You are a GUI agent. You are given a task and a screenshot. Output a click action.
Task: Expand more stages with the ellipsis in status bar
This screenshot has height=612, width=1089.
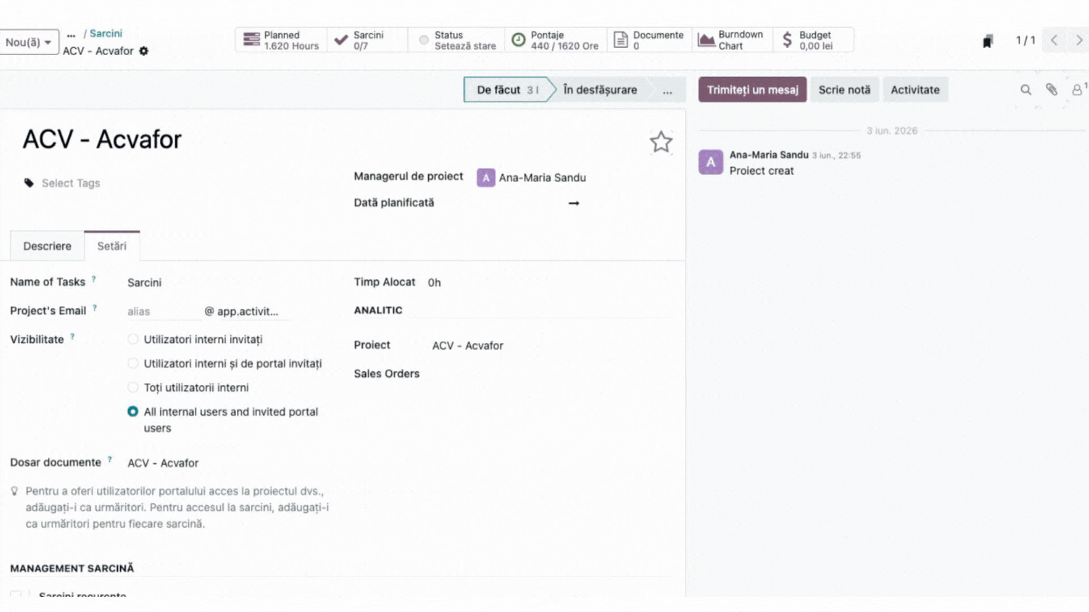[x=668, y=90]
